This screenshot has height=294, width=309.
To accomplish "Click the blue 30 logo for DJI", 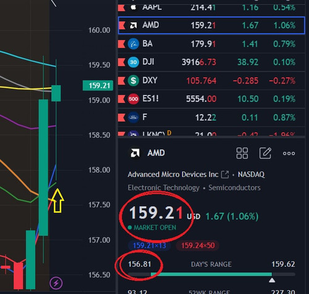I will point(133,62).
